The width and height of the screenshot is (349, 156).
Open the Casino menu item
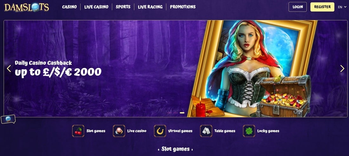pyautogui.click(x=69, y=7)
